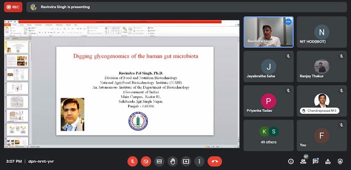The image size is (351, 170).
Task: Show everyone with the people icon
Action: pyautogui.click(x=304, y=161)
